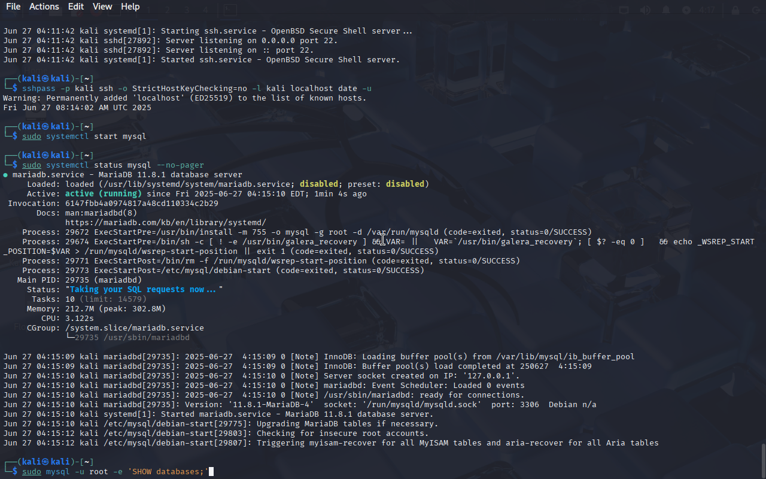The height and width of the screenshot is (479, 766).
Task: Click the 'sudo systemctl start mysql' command
Action: 84,137
